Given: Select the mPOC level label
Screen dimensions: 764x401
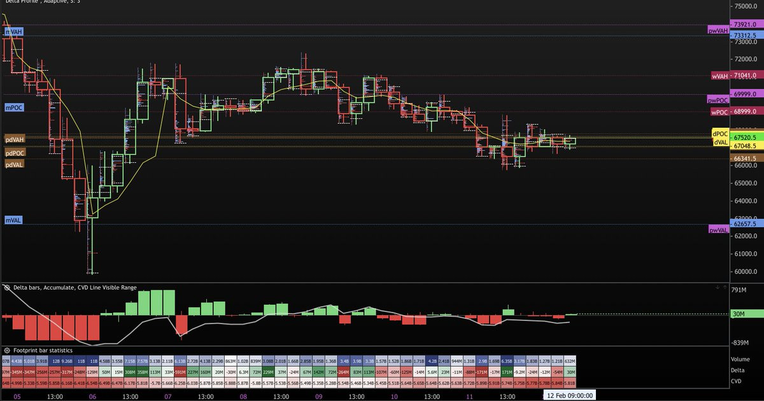Looking at the screenshot, I should pos(13,108).
